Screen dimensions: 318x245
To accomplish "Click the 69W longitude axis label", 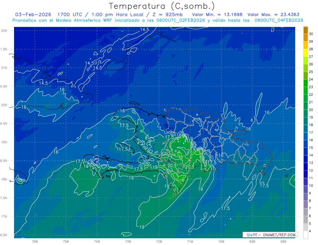I will (252, 241).
